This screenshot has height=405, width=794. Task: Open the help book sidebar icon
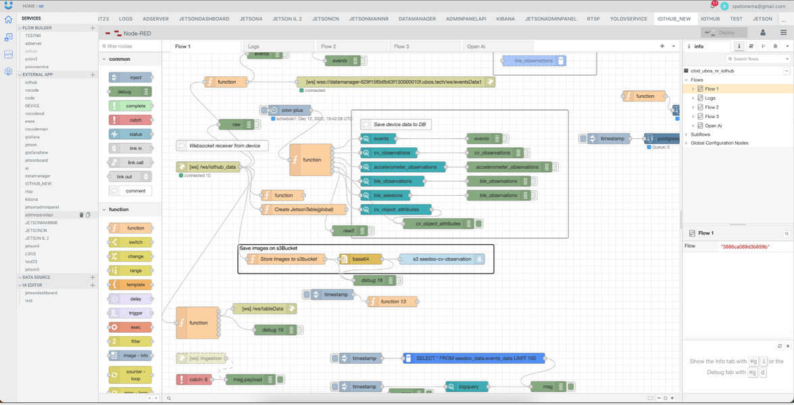pyautogui.click(x=751, y=46)
